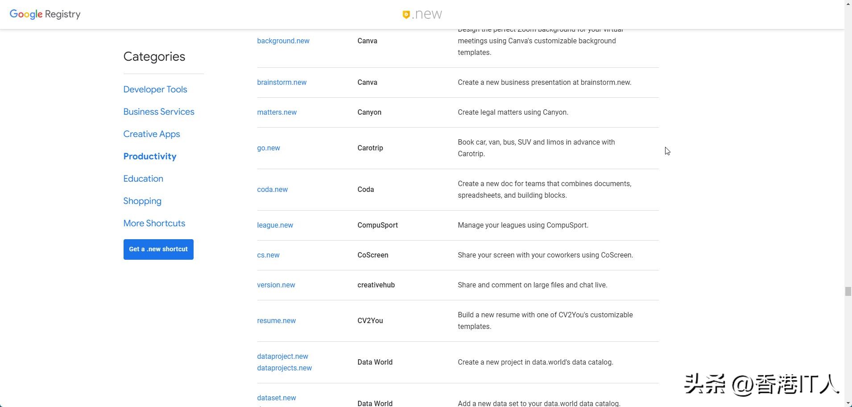This screenshot has height=407, width=852.
Task: Click the Google Registry logo
Action: (x=45, y=14)
